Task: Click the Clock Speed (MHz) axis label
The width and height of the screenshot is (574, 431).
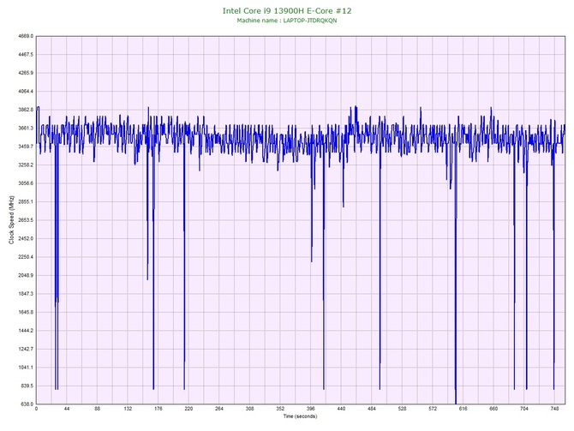Action: (x=11, y=219)
